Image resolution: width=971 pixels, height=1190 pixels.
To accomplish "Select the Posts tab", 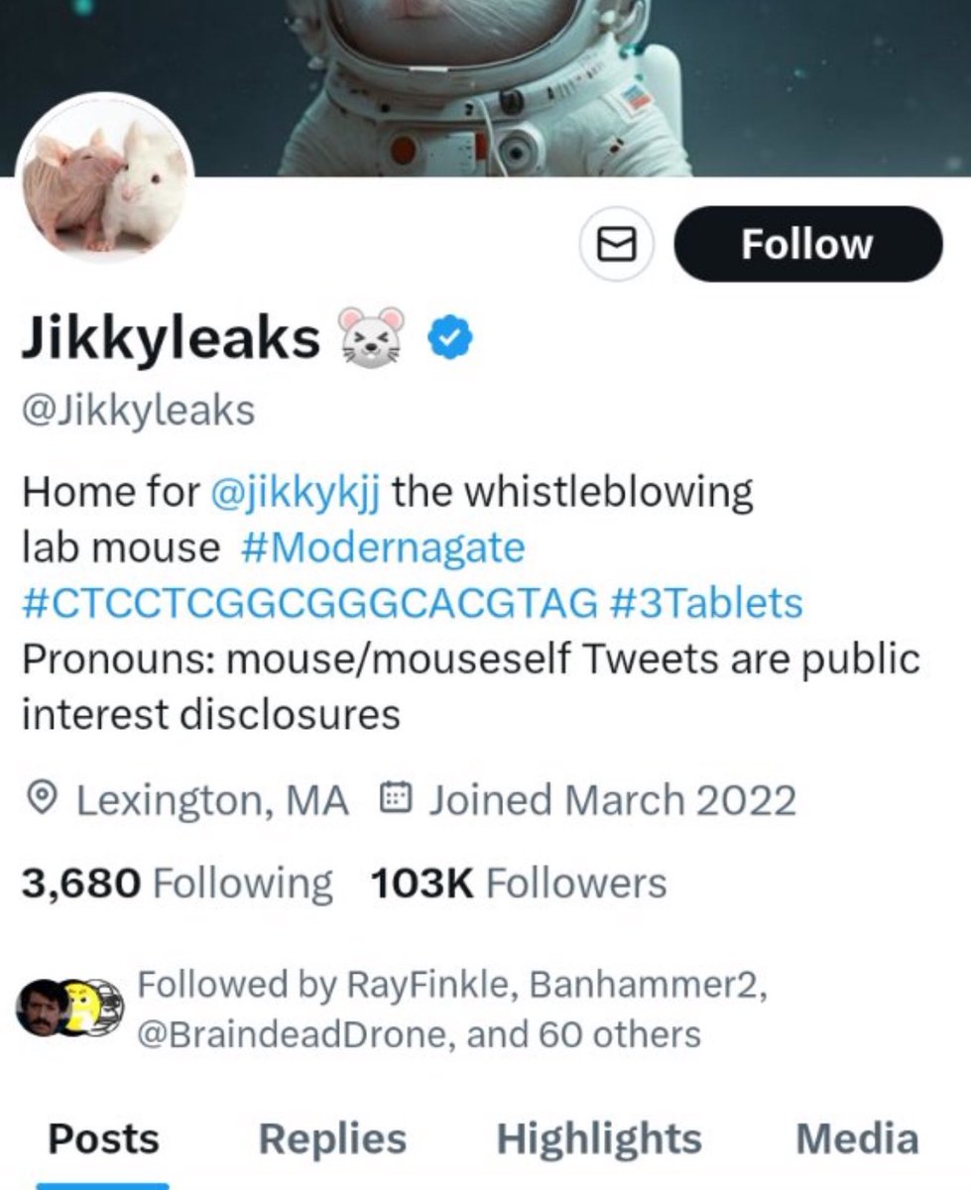I will pyautogui.click(x=103, y=1138).
